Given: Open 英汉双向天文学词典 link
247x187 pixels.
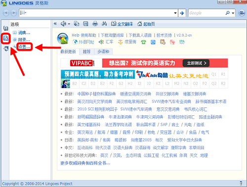Looking at the screenshot, I should pos(94,101).
